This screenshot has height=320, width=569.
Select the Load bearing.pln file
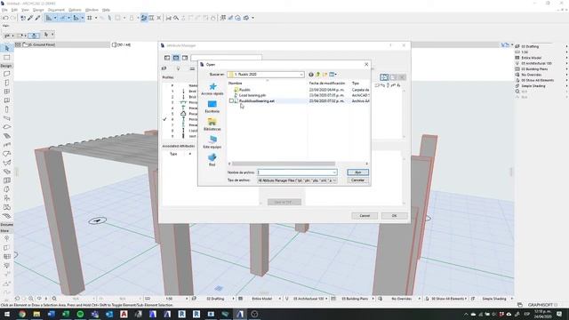252,95
